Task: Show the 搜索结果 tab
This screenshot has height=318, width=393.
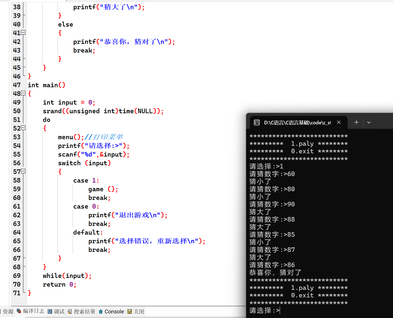Action: [x=82, y=311]
